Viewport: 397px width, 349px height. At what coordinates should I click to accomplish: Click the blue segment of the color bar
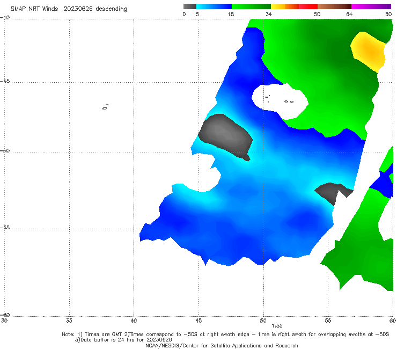[214, 6]
